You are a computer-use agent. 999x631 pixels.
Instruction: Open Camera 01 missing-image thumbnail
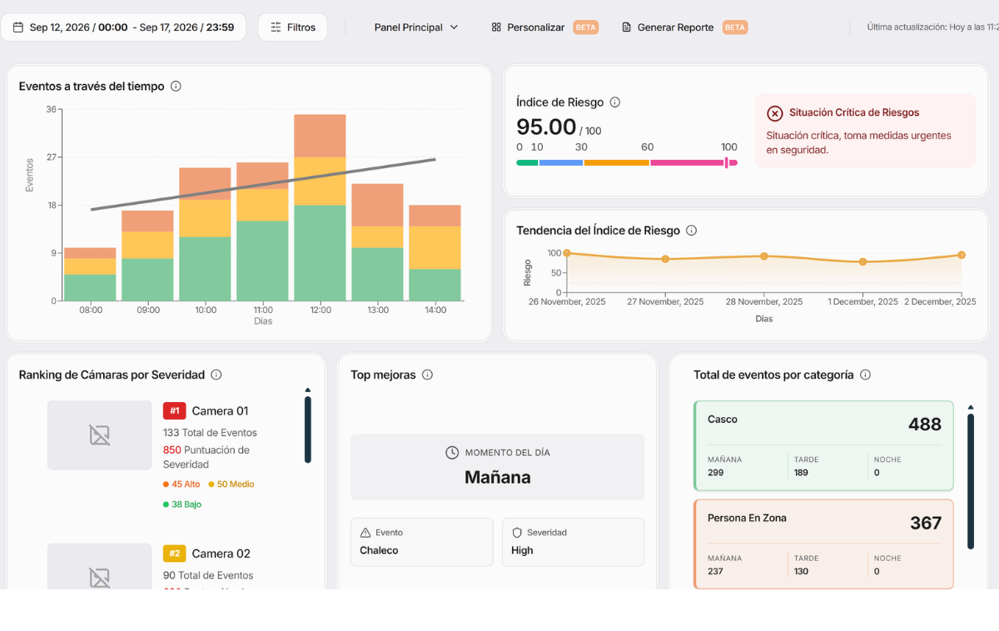(100, 435)
